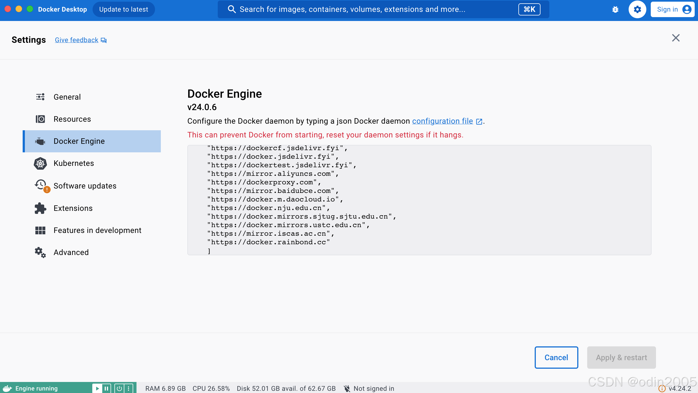Click the bug troubleshoot icon
Image resolution: width=698 pixels, height=393 pixels.
pyautogui.click(x=615, y=9)
